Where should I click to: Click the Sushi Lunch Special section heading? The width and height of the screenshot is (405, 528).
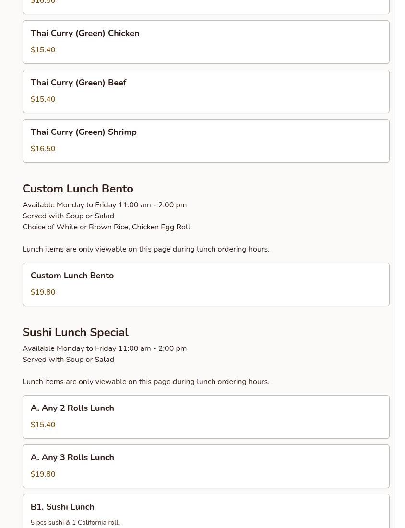click(75, 332)
